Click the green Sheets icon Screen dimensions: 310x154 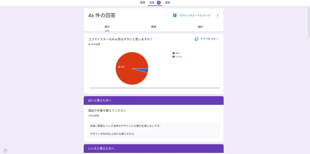click(175, 15)
